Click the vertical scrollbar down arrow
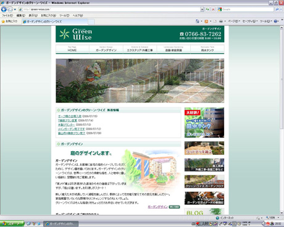 [x=282, y=213]
